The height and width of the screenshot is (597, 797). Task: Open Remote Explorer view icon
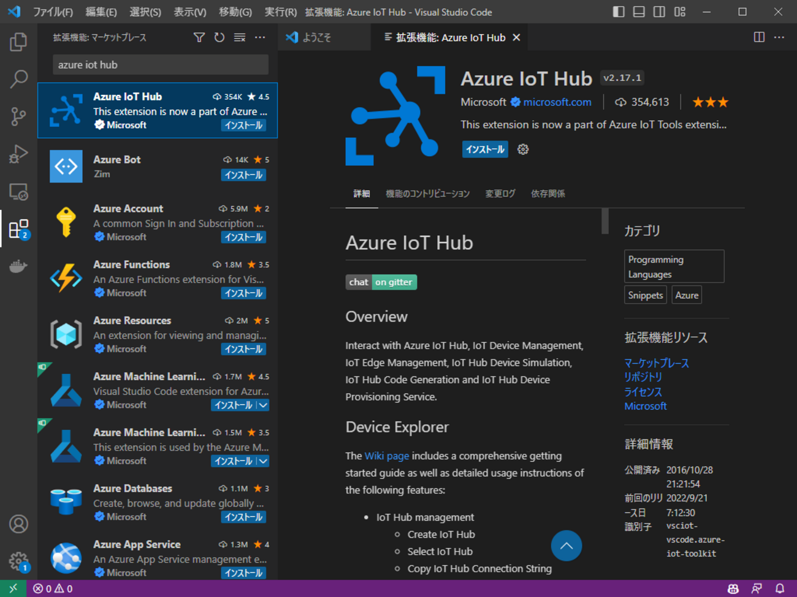coord(18,192)
